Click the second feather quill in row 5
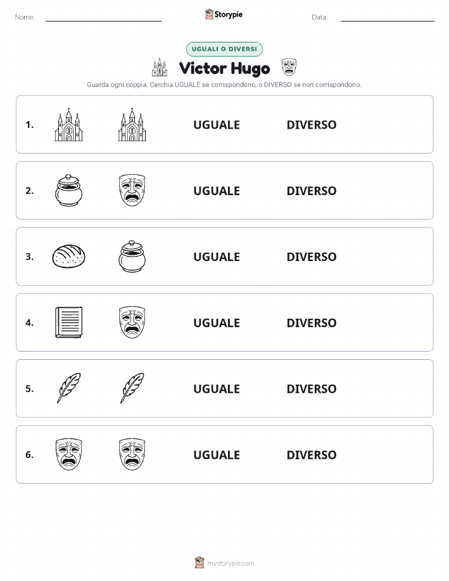Image resolution: width=449 pixels, height=581 pixels. click(x=132, y=388)
